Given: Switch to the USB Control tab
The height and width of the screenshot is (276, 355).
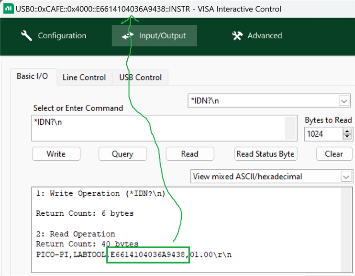Looking at the screenshot, I should (141, 77).
